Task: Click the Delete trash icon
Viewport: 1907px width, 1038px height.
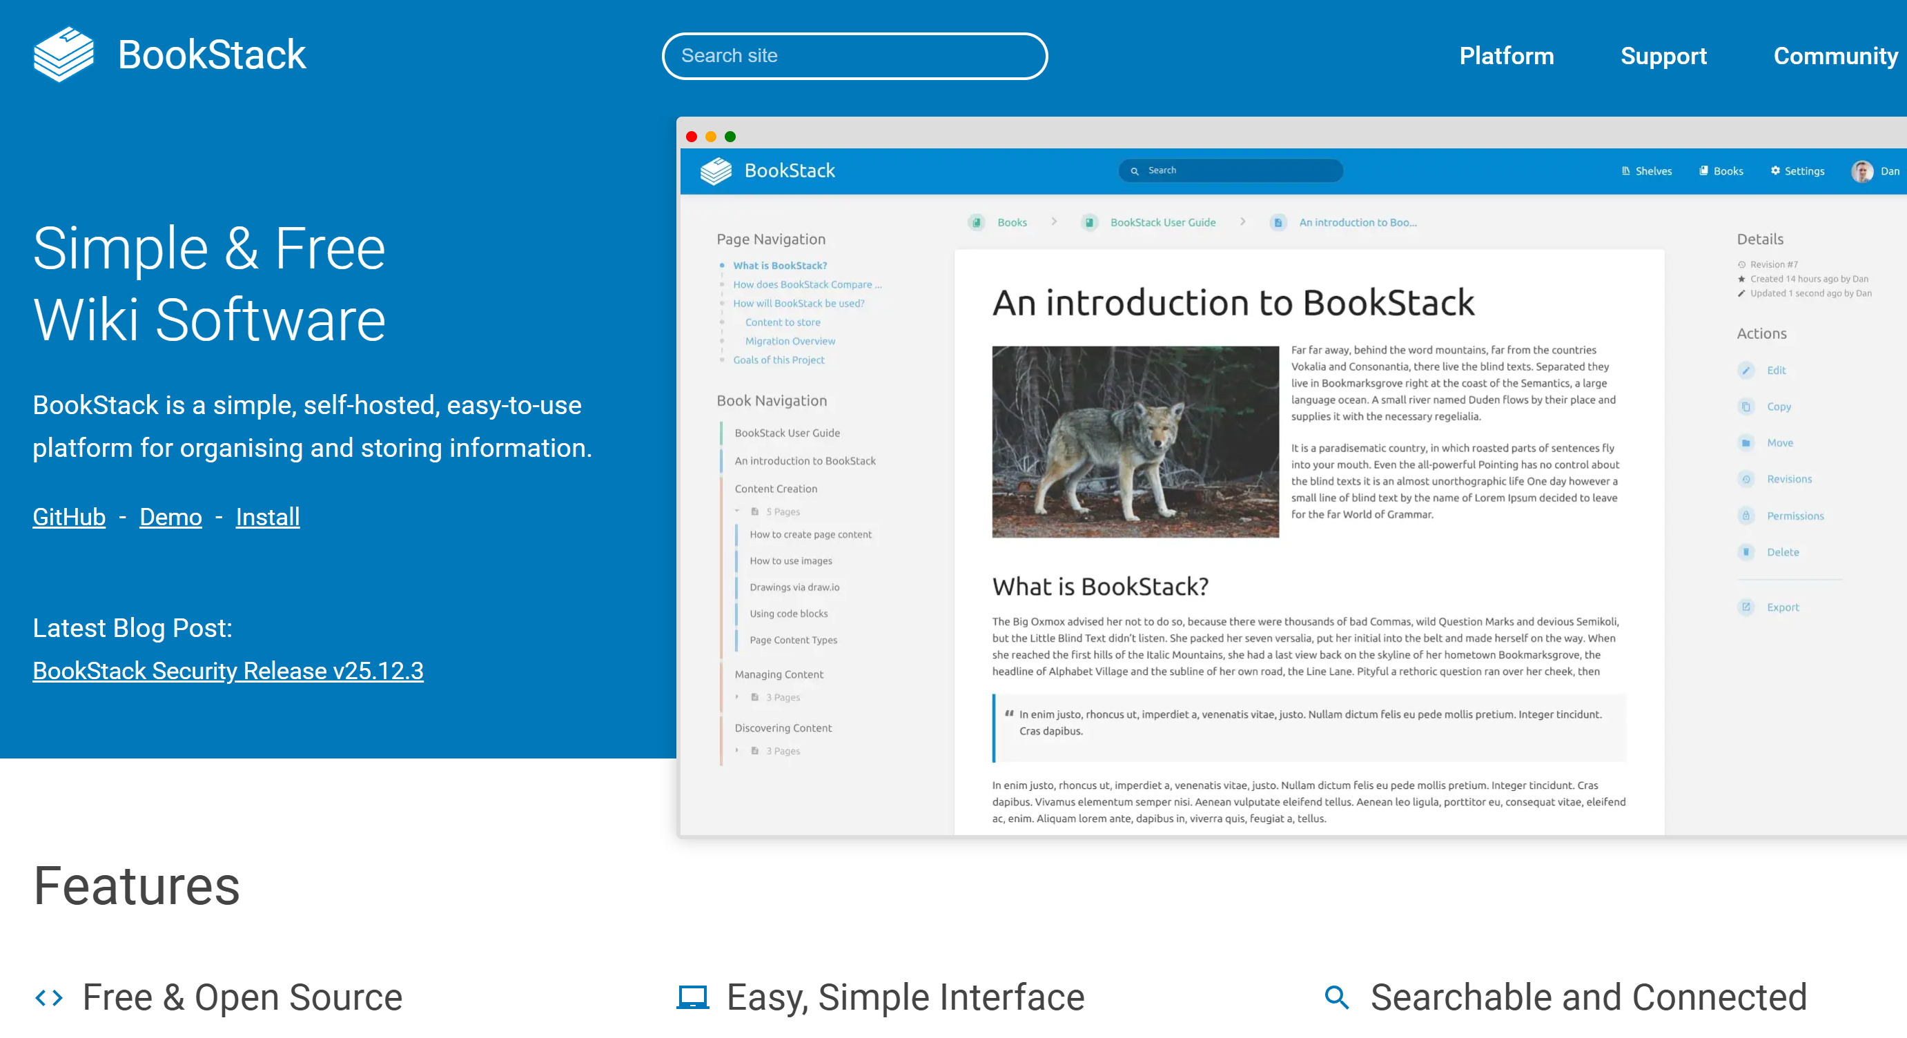Action: click(x=1745, y=551)
